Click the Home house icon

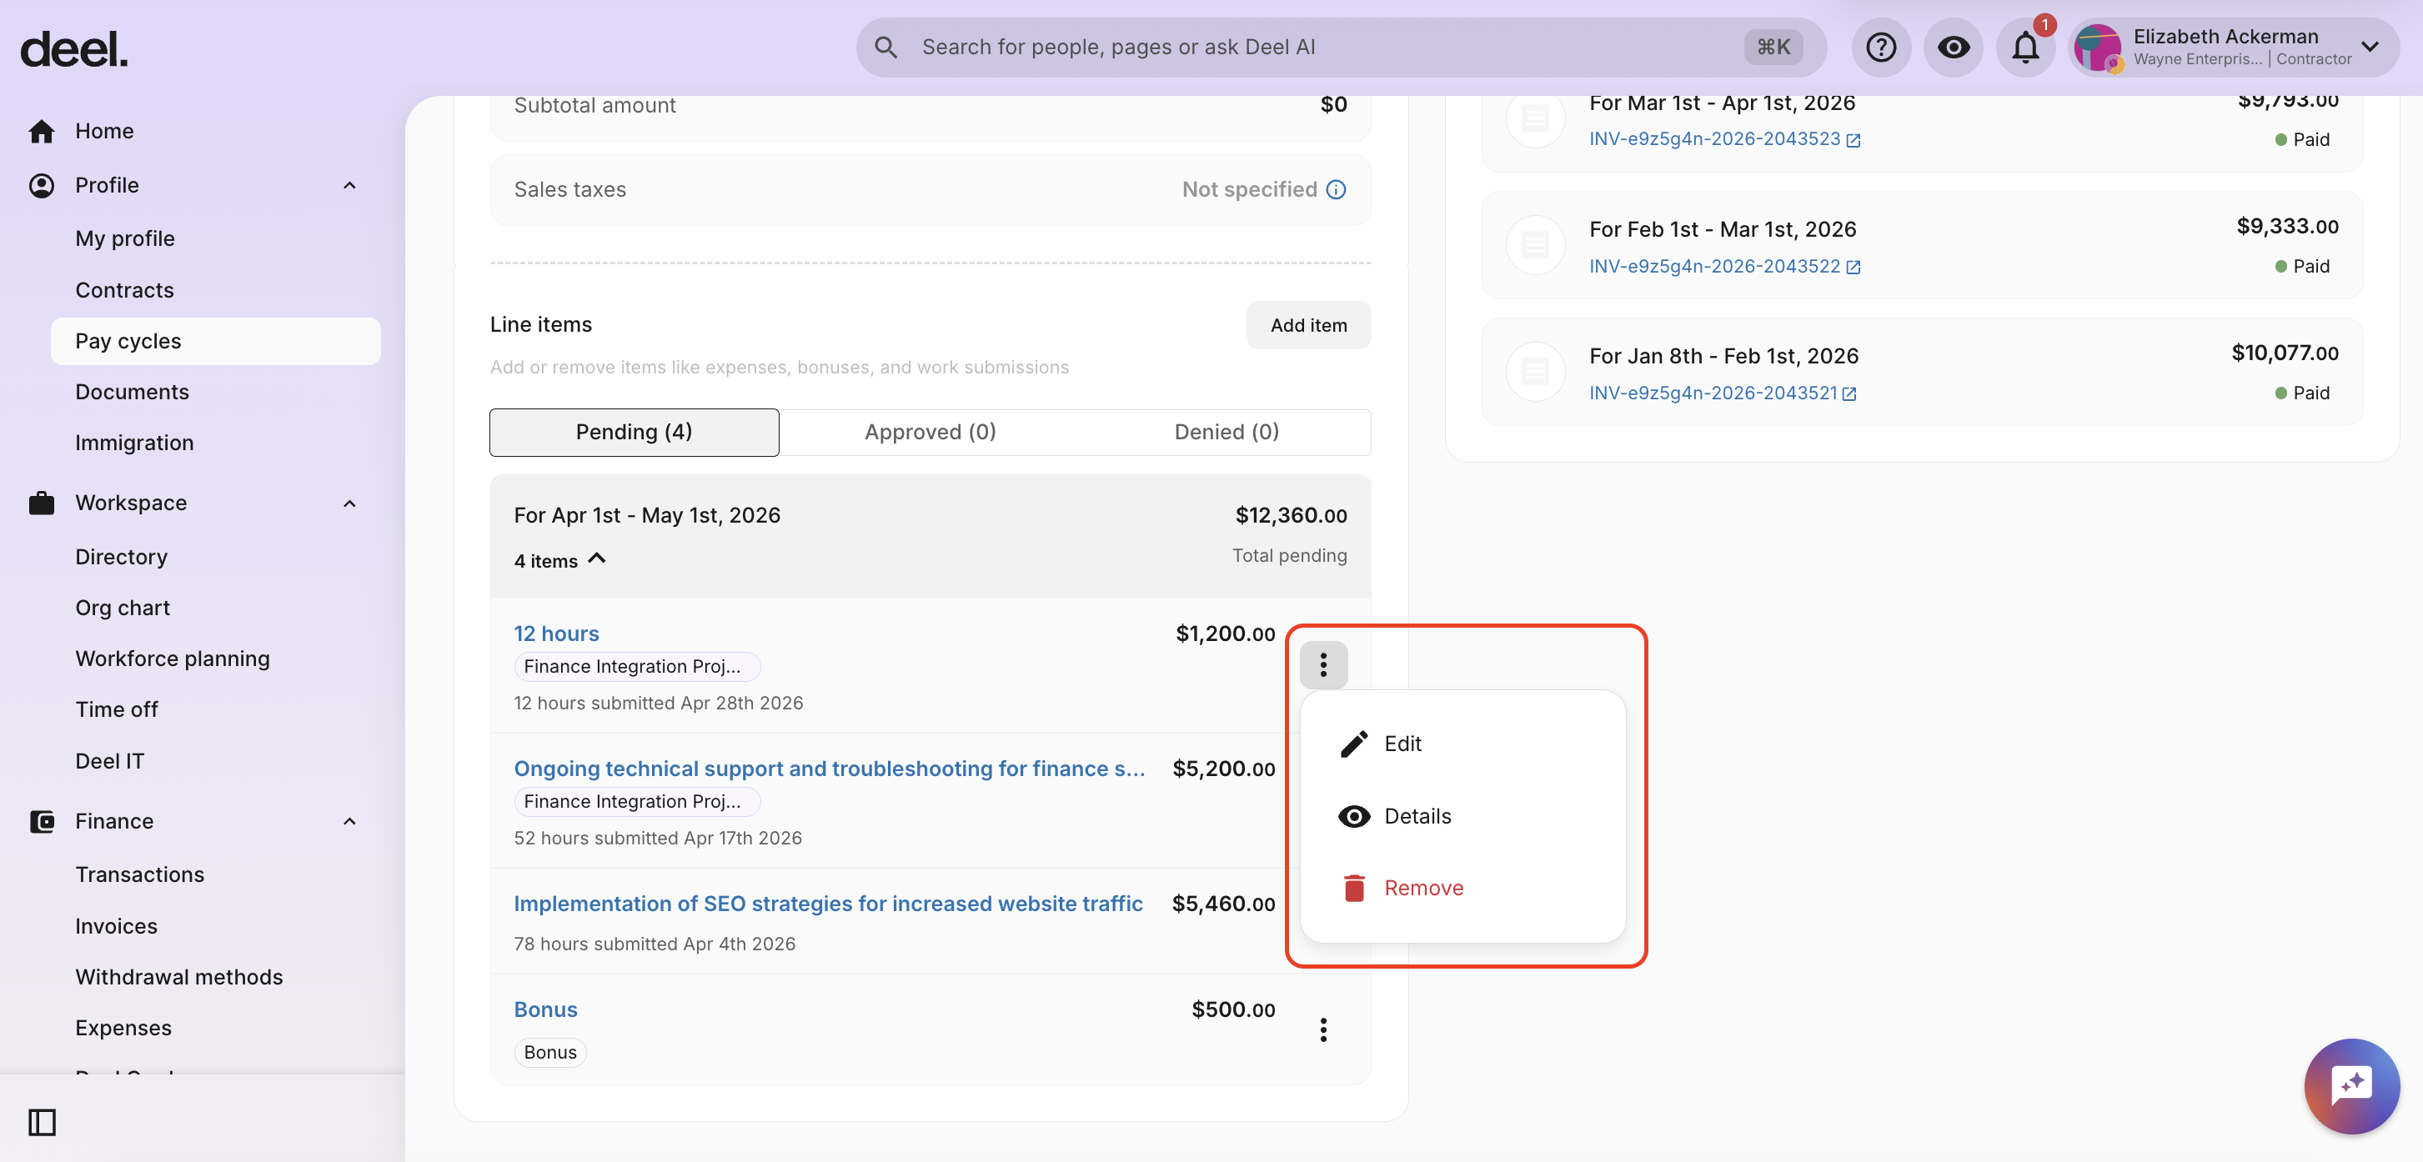click(x=42, y=131)
